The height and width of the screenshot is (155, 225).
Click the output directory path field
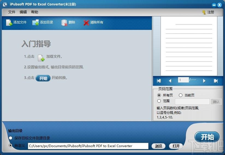pos(88,146)
